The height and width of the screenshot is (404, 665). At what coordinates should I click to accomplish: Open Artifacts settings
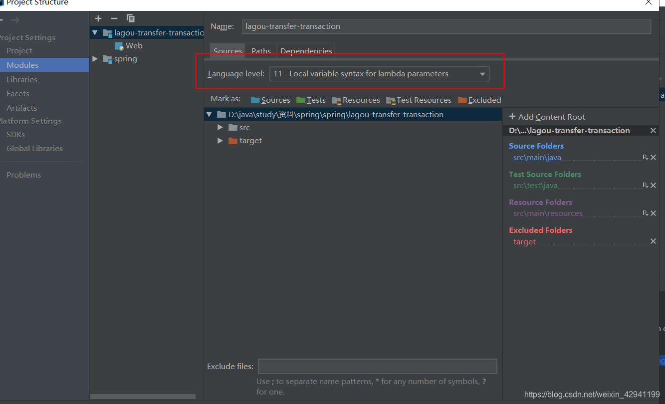coord(21,108)
